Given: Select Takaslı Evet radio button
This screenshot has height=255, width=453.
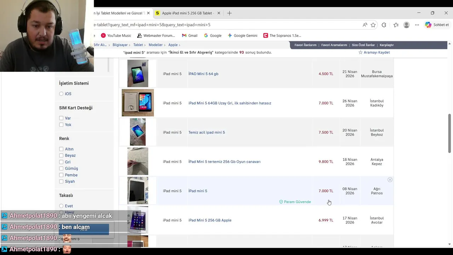Looking at the screenshot, I should click(x=61, y=206).
